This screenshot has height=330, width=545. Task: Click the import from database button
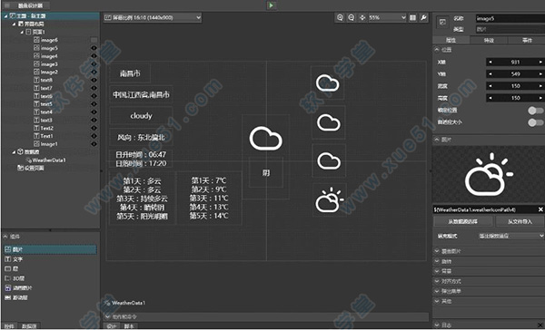[463, 221]
